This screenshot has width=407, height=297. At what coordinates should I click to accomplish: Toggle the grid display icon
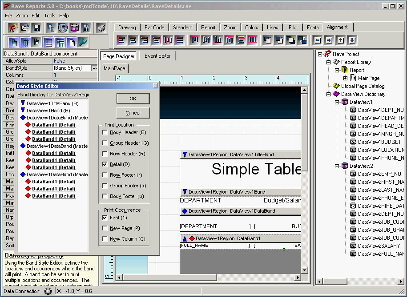25,43
